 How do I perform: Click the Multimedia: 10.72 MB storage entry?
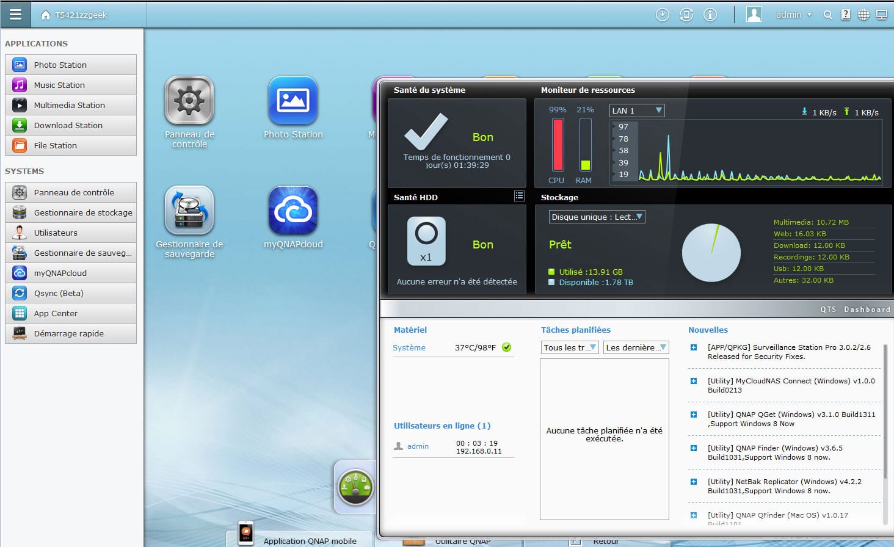[x=811, y=222]
